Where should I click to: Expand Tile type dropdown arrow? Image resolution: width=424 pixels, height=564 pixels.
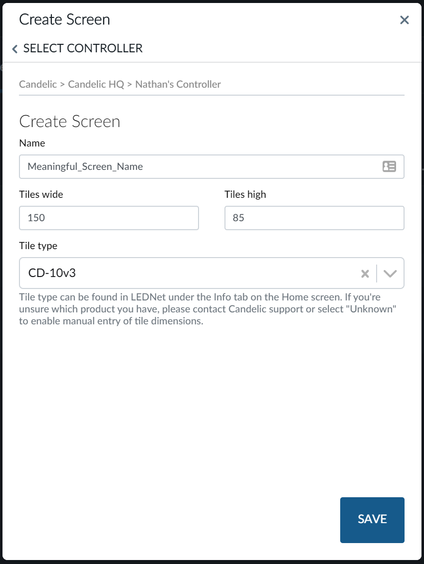click(390, 274)
